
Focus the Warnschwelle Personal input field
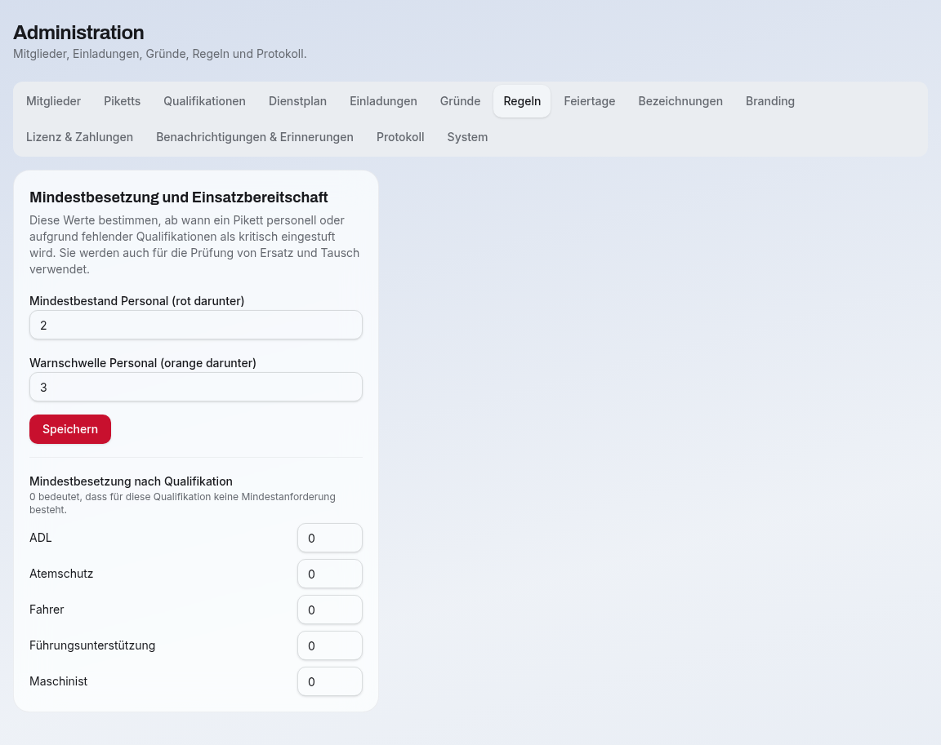[x=196, y=387]
